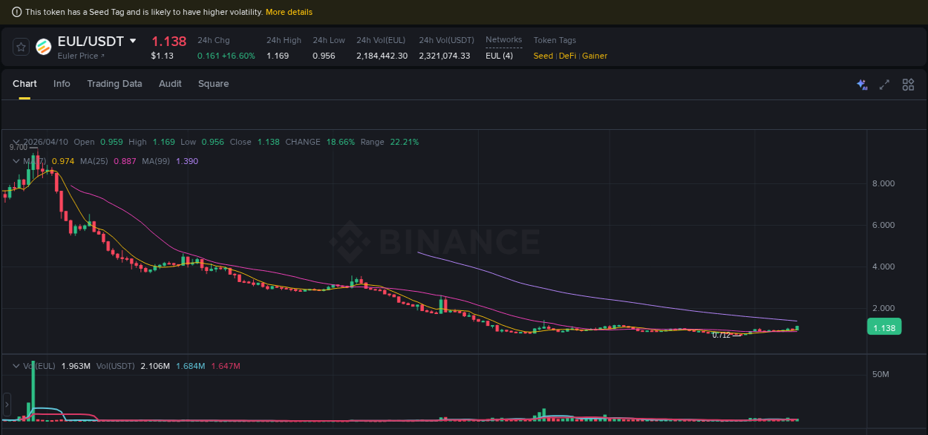Open the EUL/USDT pair dropdown
The image size is (928, 435).
click(132, 41)
